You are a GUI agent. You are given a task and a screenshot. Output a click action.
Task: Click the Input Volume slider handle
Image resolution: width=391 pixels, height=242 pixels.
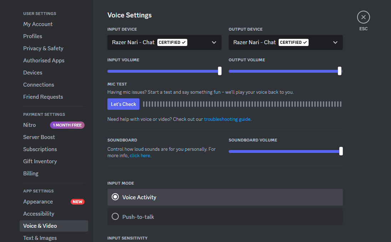(220, 71)
